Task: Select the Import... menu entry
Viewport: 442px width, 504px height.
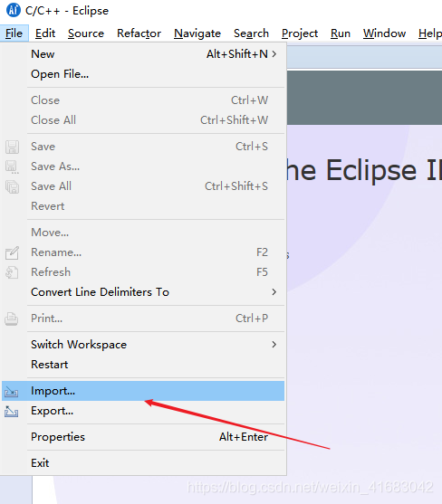Action: pyautogui.click(x=143, y=391)
